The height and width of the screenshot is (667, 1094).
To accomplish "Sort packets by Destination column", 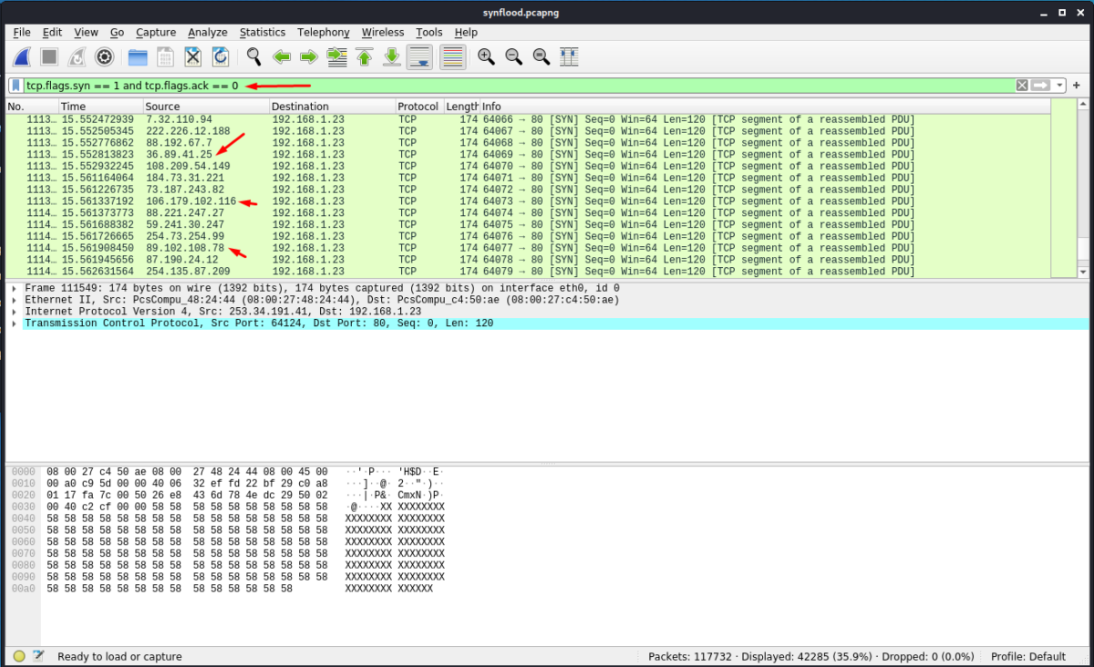I will coord(332,107).
